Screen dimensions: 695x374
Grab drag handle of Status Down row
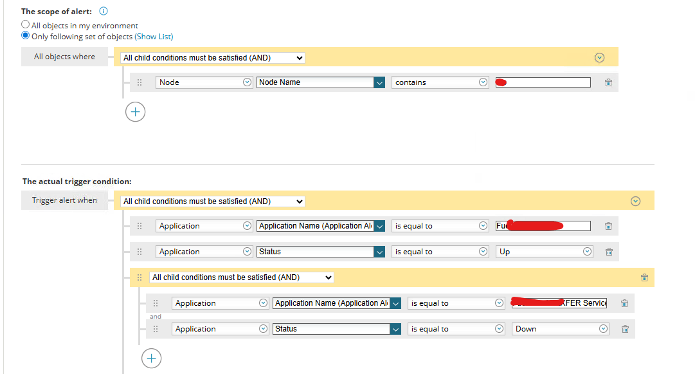156,329
